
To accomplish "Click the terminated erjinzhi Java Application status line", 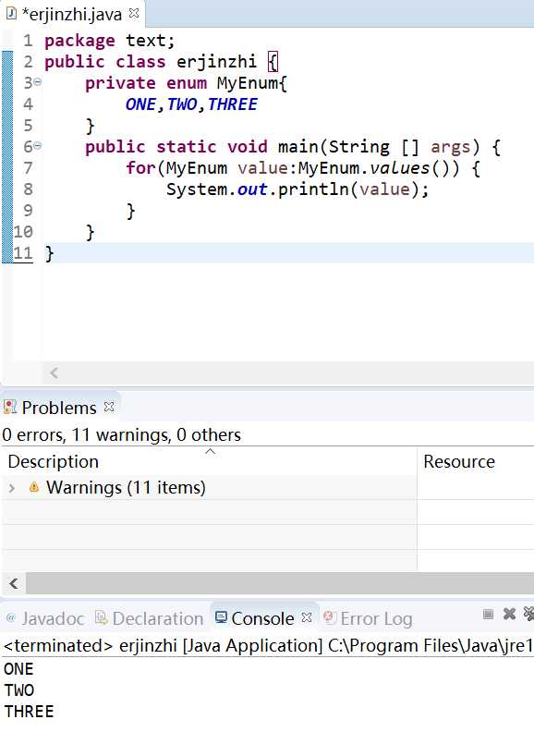I will [x=268, y=646].
